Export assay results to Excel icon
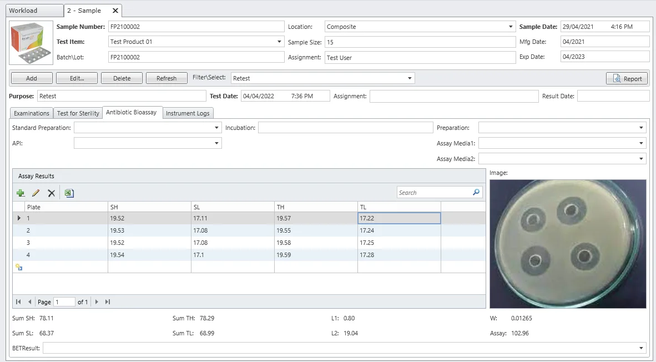Screen dimensions: 656x362 click(x=69, y=193)
